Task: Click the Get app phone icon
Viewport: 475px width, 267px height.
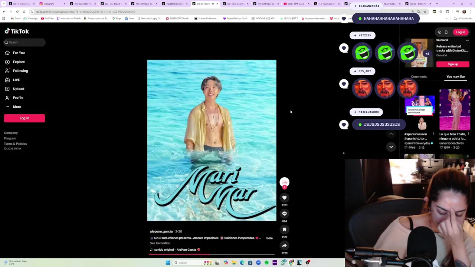Action: pos(446,32)
